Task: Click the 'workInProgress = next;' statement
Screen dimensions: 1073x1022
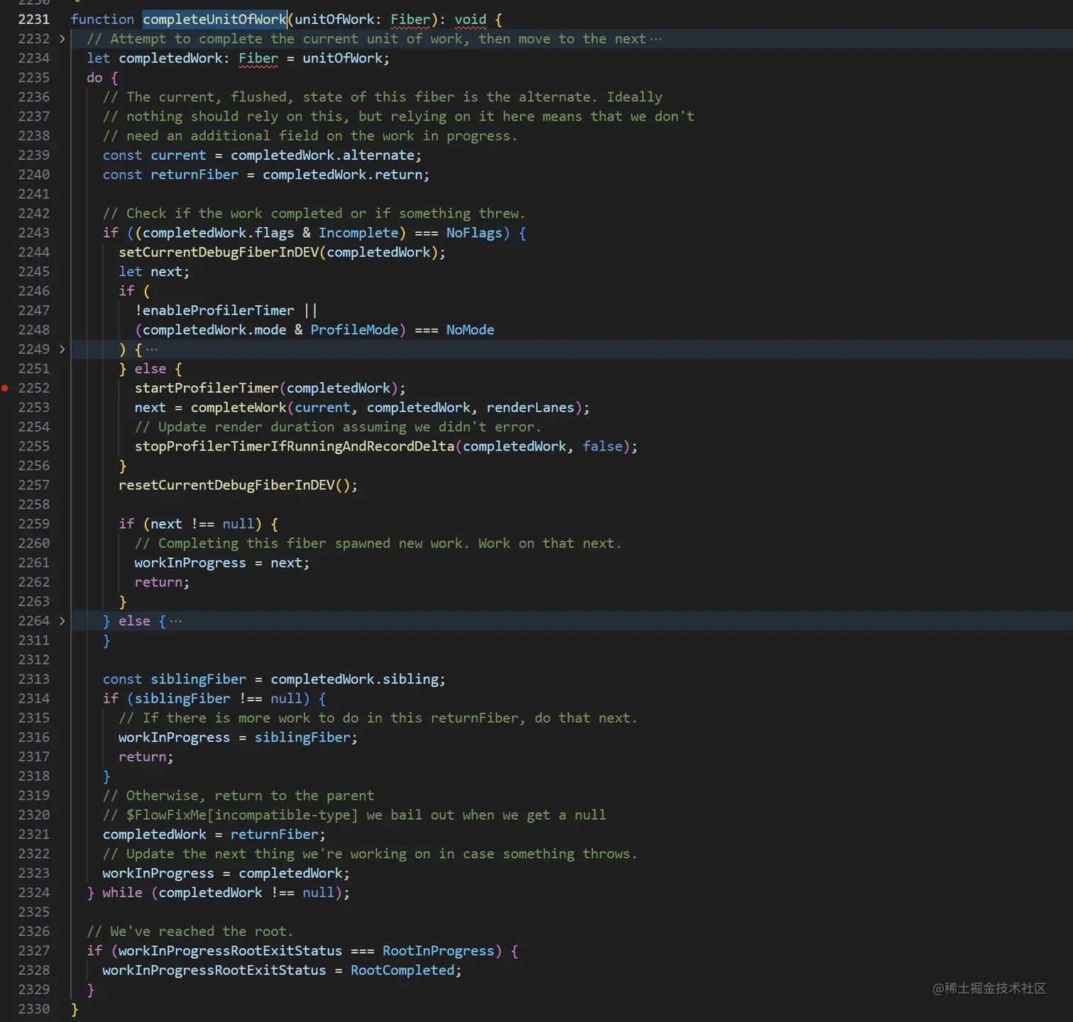Action: [222, 563]
